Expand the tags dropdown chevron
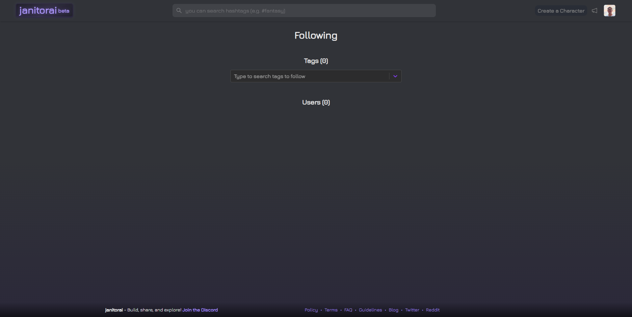632x317 pixels. click(x=395, y=76)
